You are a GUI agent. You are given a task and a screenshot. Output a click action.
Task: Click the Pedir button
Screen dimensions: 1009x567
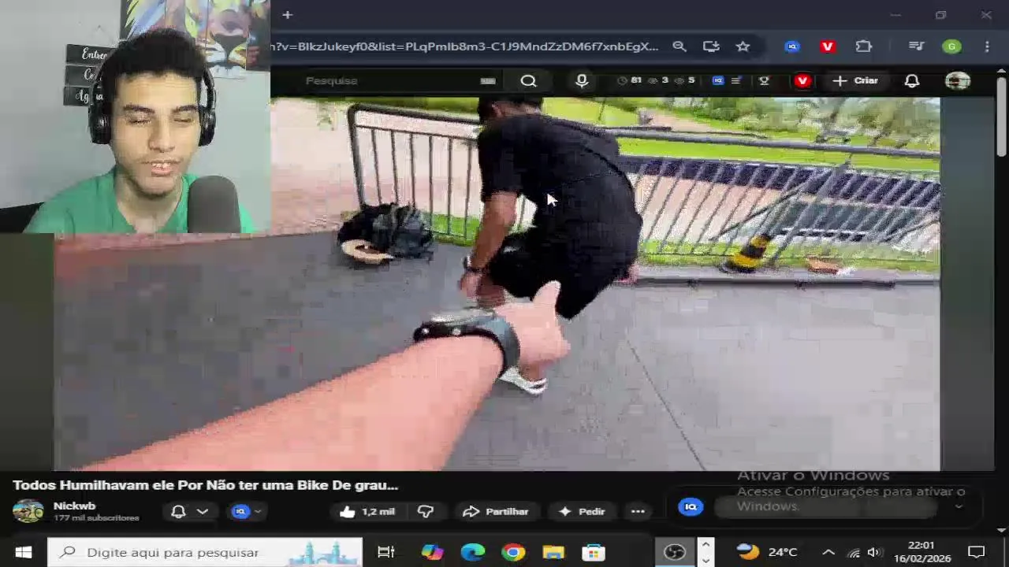[581, 511]
